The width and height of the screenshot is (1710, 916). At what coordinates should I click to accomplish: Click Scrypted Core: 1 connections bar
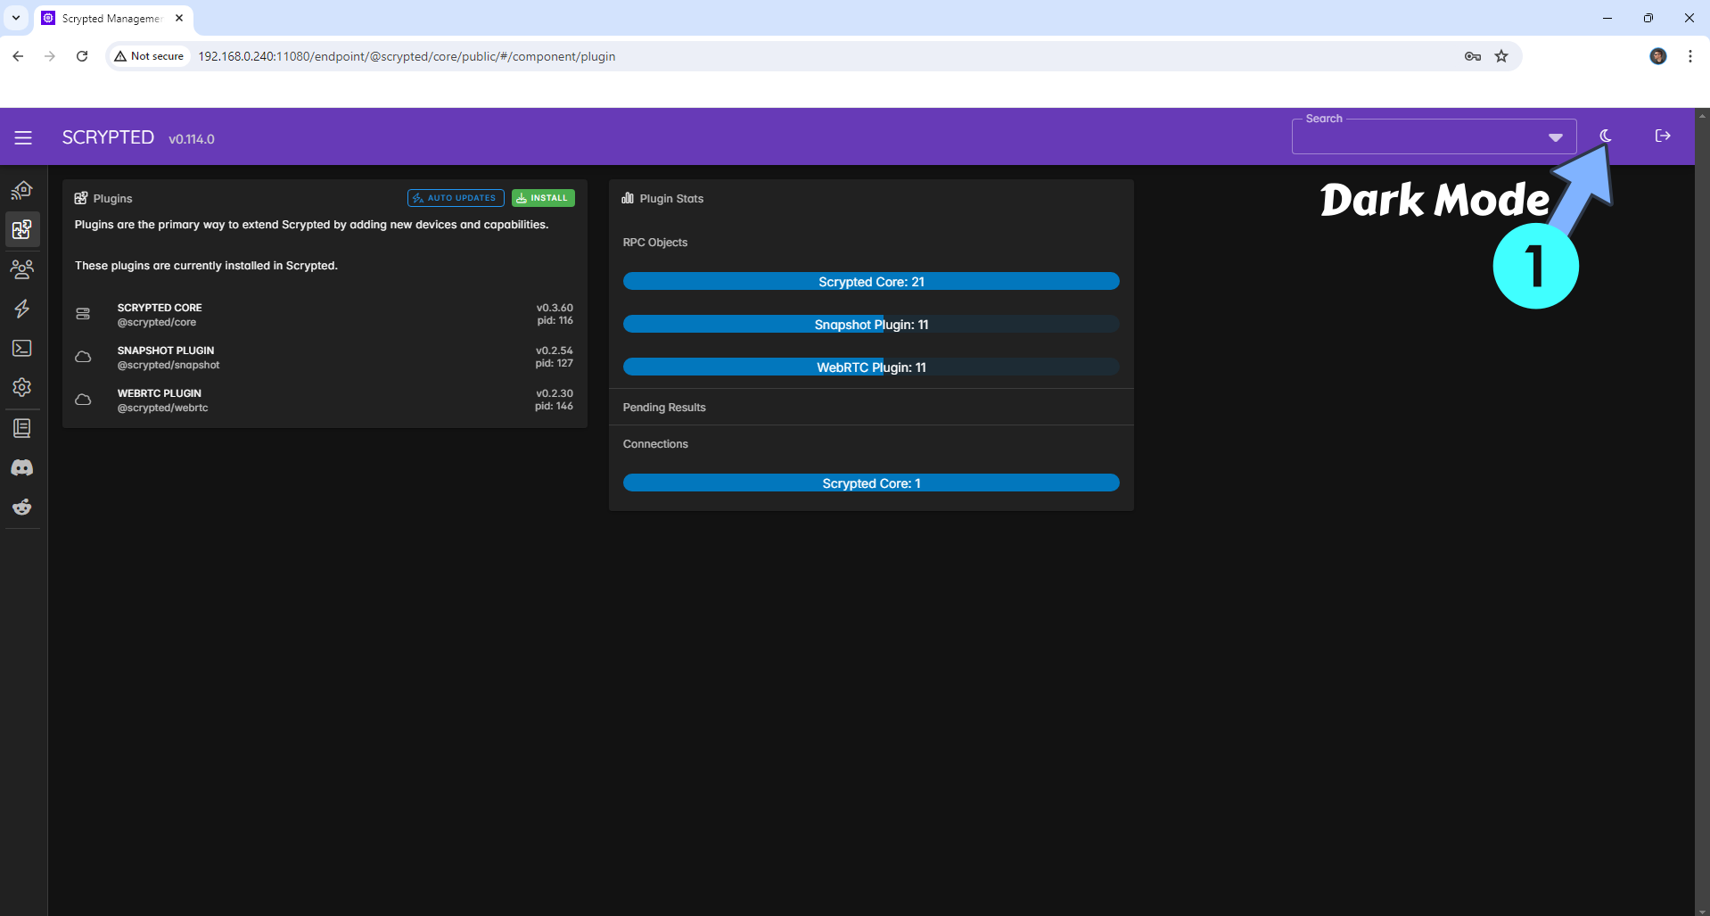(871, 483)
